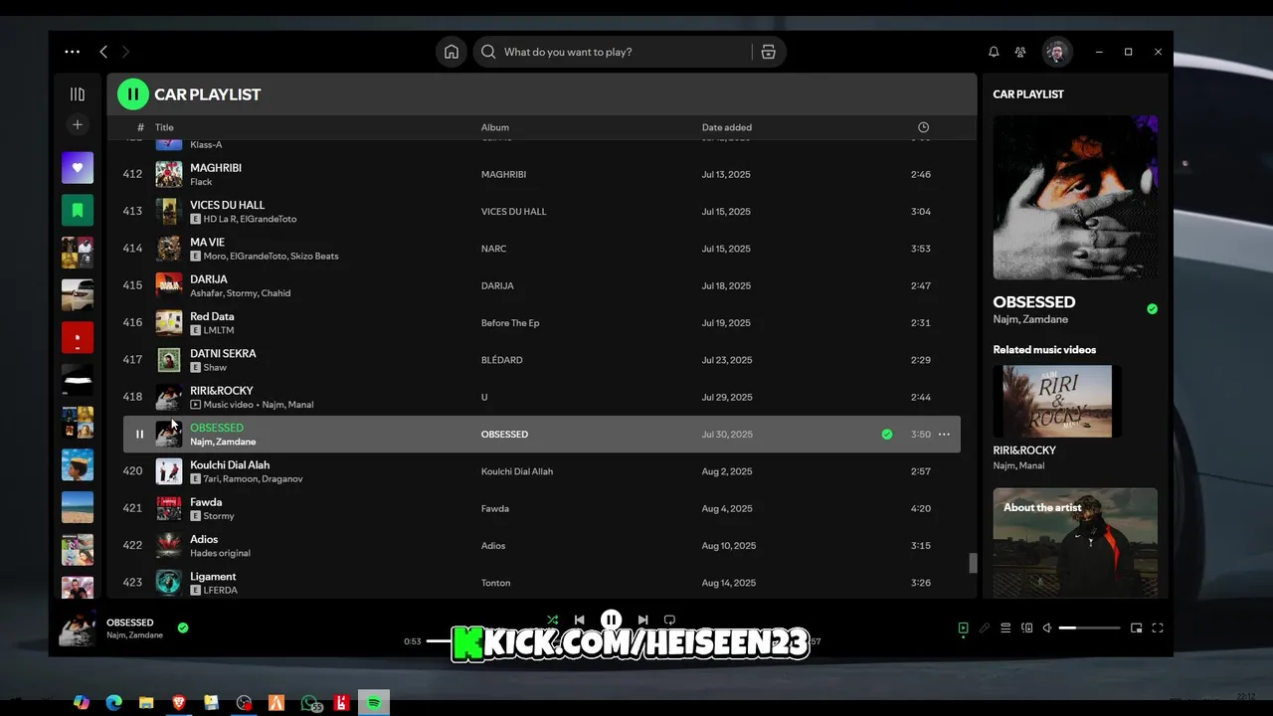Open Copilot from the taskbar
Image resolution: width=1273 pixels, height=716 pixels.
[82, 703]
